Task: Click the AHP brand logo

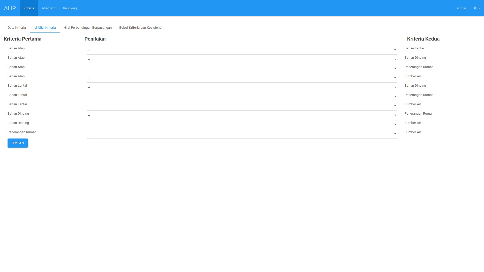Action: 10,8
